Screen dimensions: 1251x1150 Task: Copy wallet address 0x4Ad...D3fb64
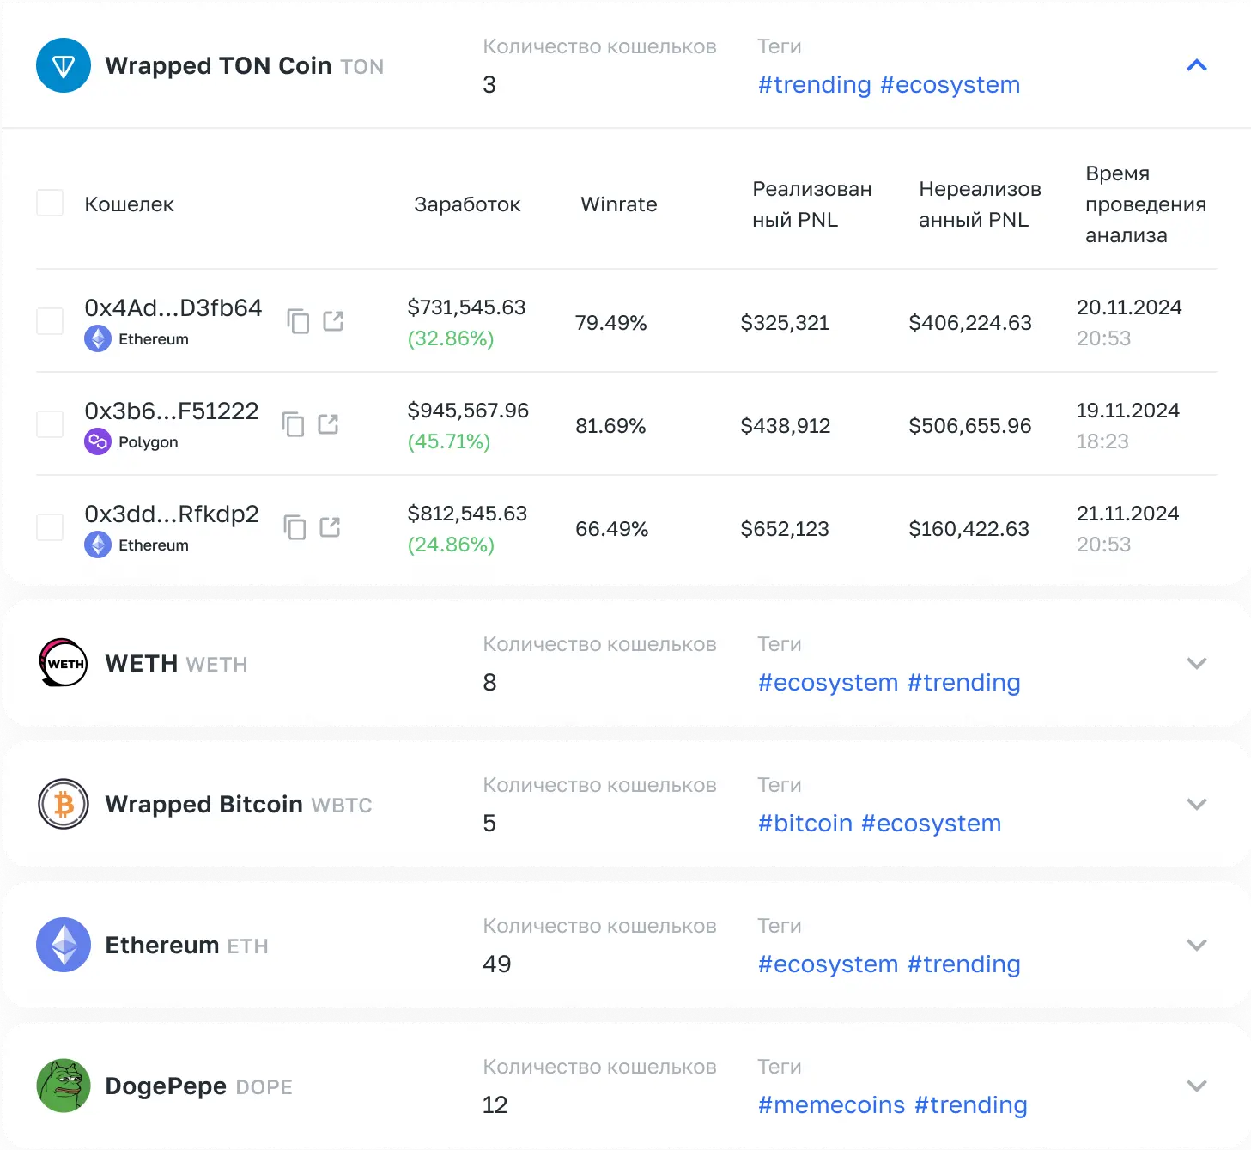[x=298, y=321]
